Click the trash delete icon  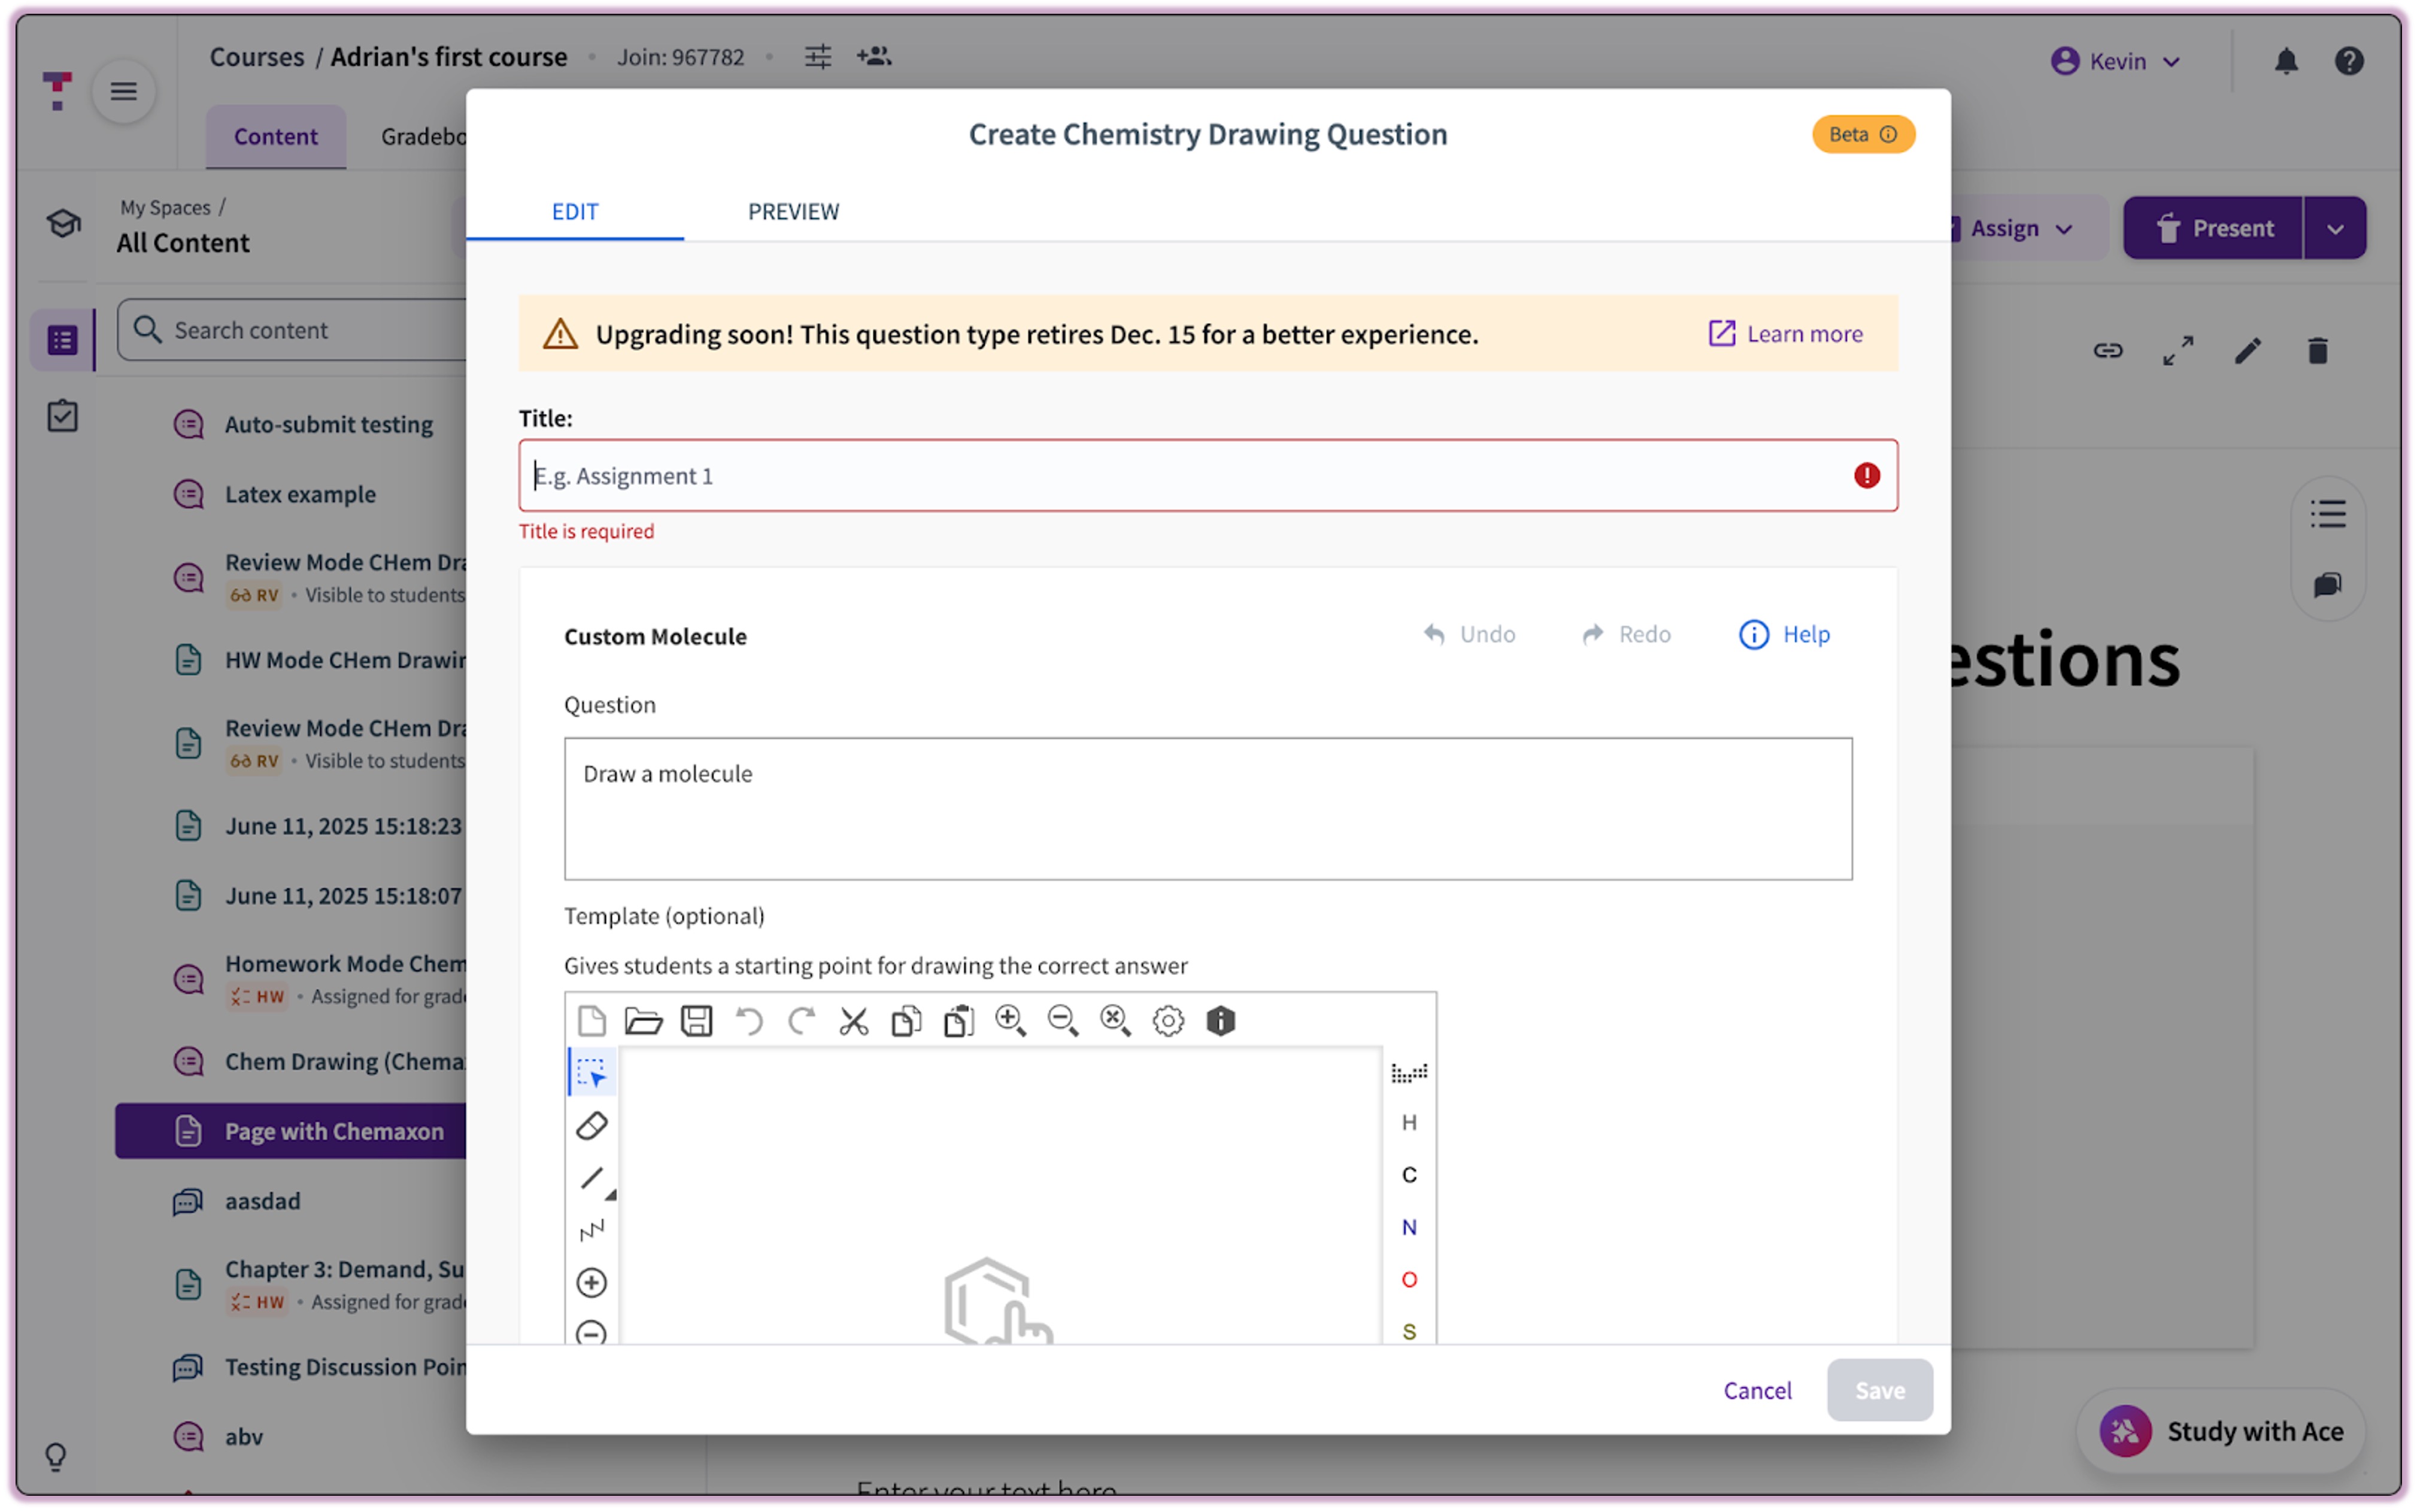coord(2318,351)
